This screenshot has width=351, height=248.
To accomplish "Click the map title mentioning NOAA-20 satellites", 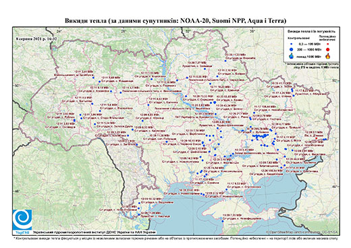I will [x=175, y=21].
